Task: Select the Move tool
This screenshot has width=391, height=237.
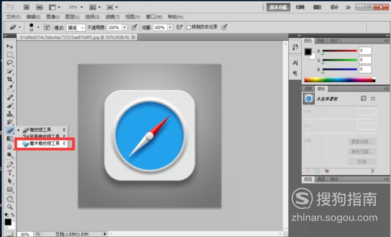Action: click(x=10, y=46)
